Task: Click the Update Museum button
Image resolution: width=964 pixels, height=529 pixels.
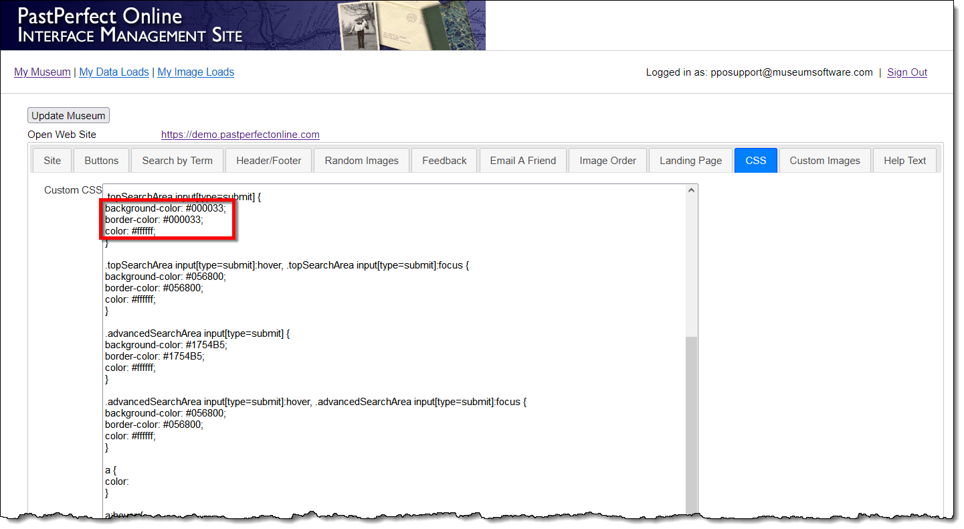Action: (x=68, y=115)
